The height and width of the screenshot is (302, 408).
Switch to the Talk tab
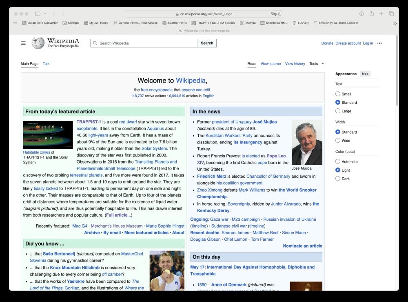tap(46, 64)
